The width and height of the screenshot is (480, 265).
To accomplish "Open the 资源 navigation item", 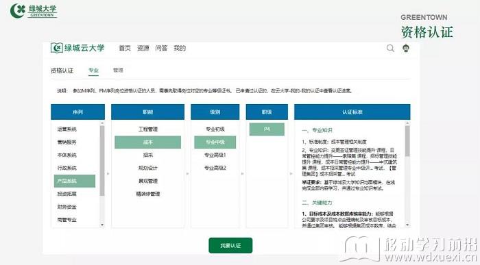I will point(143,48).
